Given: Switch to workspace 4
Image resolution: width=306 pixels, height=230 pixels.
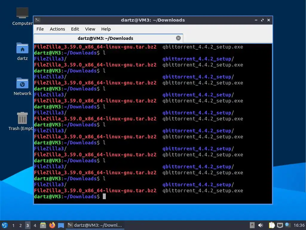Looking at the screenshot, I should pyautogui.click(x=35, y=225).
